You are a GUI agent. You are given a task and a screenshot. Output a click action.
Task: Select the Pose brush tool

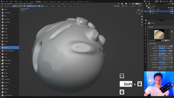coord(10,70)
